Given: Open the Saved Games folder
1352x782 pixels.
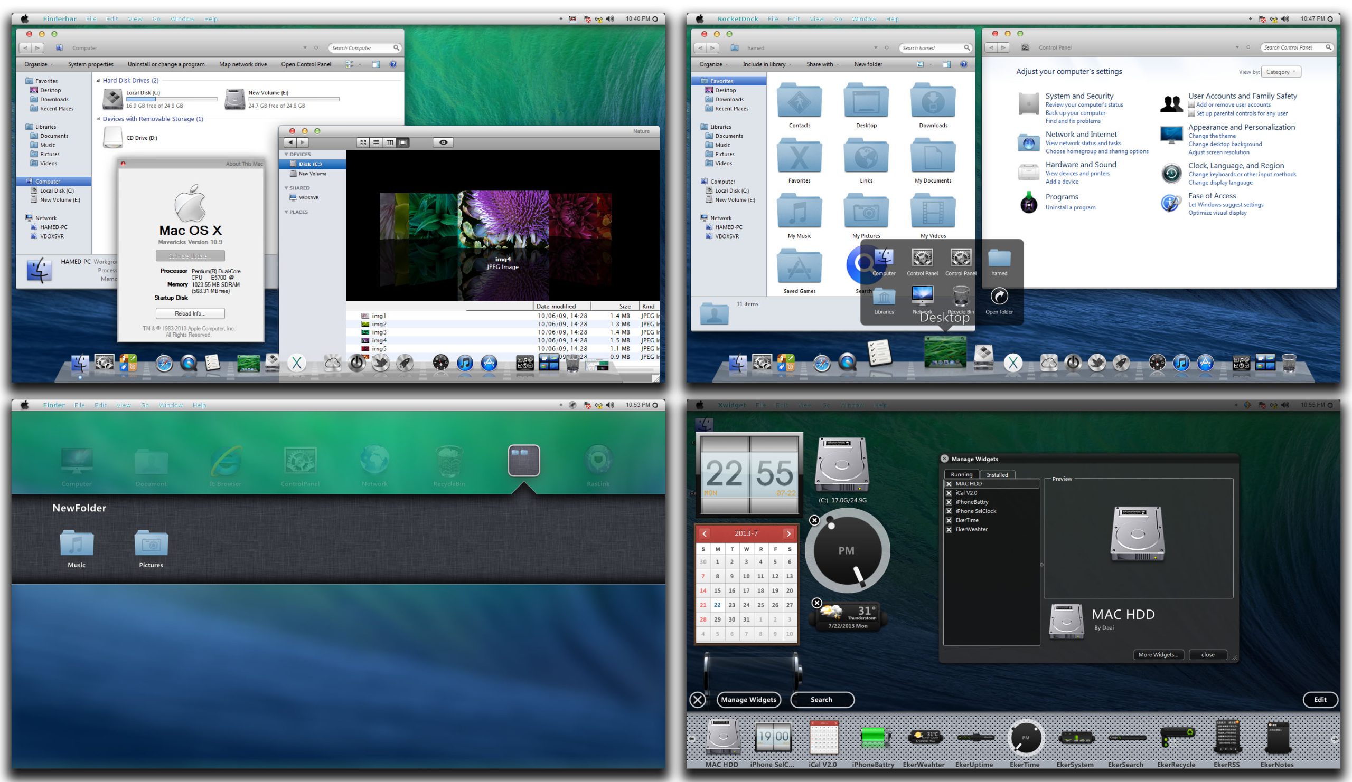Looking at the screenshot, I should pos(800,266).
